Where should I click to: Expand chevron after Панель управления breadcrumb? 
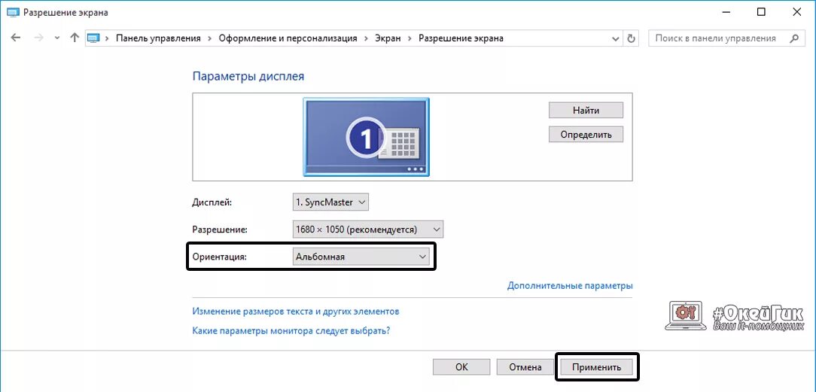(210, 38)
